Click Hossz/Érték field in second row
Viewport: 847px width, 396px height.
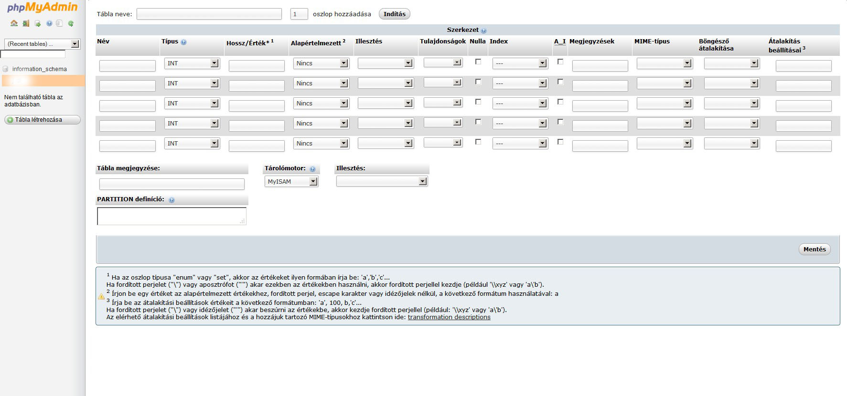257,85
